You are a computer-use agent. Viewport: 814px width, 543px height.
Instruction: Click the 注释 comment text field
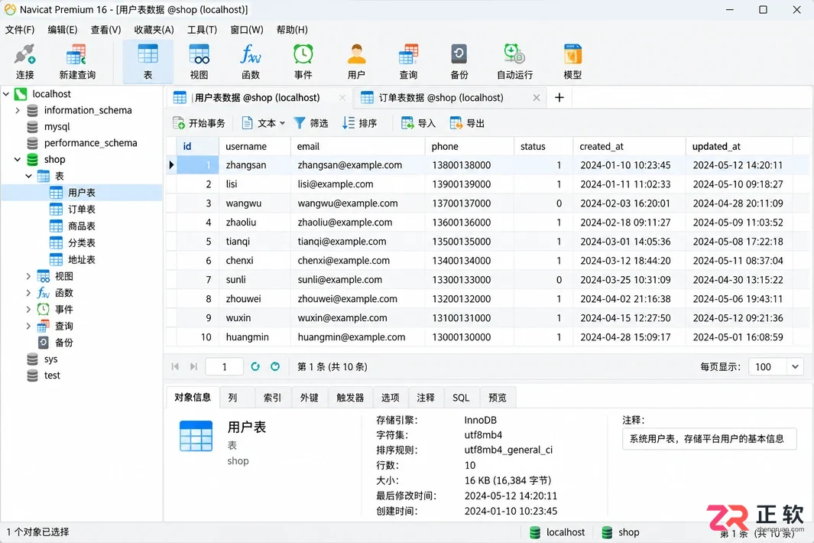pyautogui.click(x=709, y=439)
